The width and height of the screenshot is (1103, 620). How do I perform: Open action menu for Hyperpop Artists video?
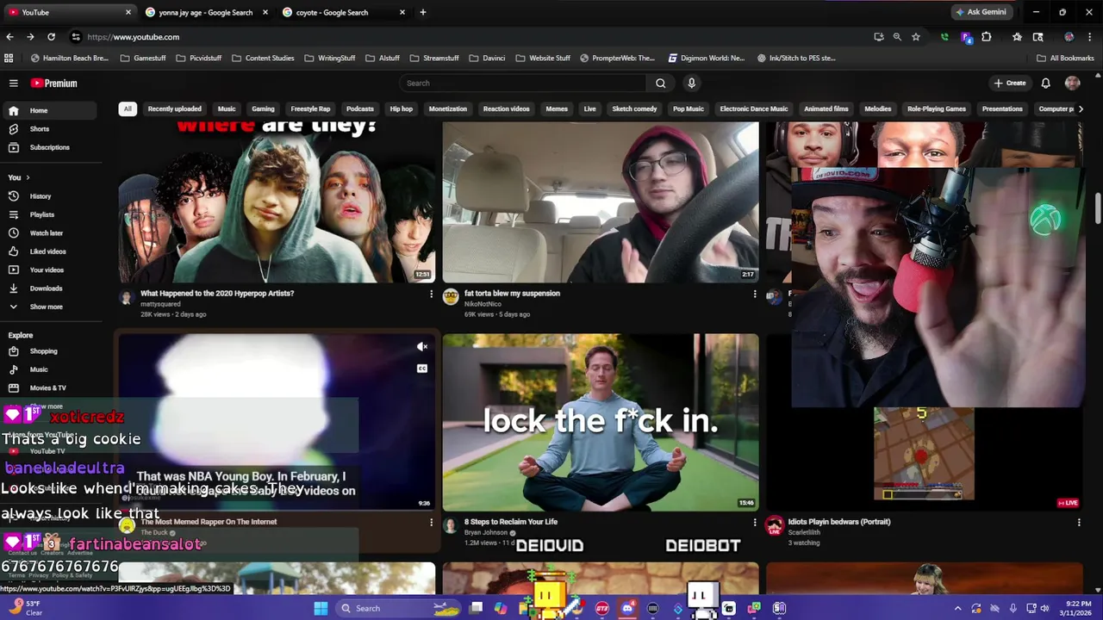pos(431,294)
